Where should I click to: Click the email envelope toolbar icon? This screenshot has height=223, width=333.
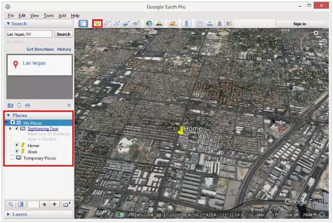pos(200,23)
